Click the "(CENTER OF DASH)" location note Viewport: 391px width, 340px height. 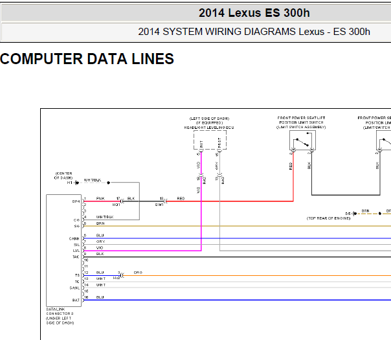tap(63, 176)
